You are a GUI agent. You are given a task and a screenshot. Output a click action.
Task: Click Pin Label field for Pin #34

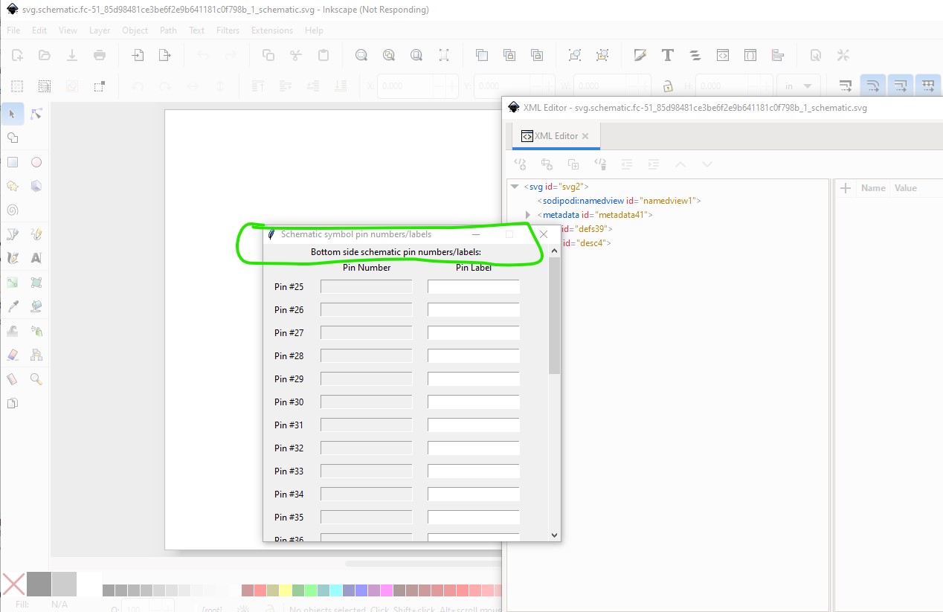474,495
